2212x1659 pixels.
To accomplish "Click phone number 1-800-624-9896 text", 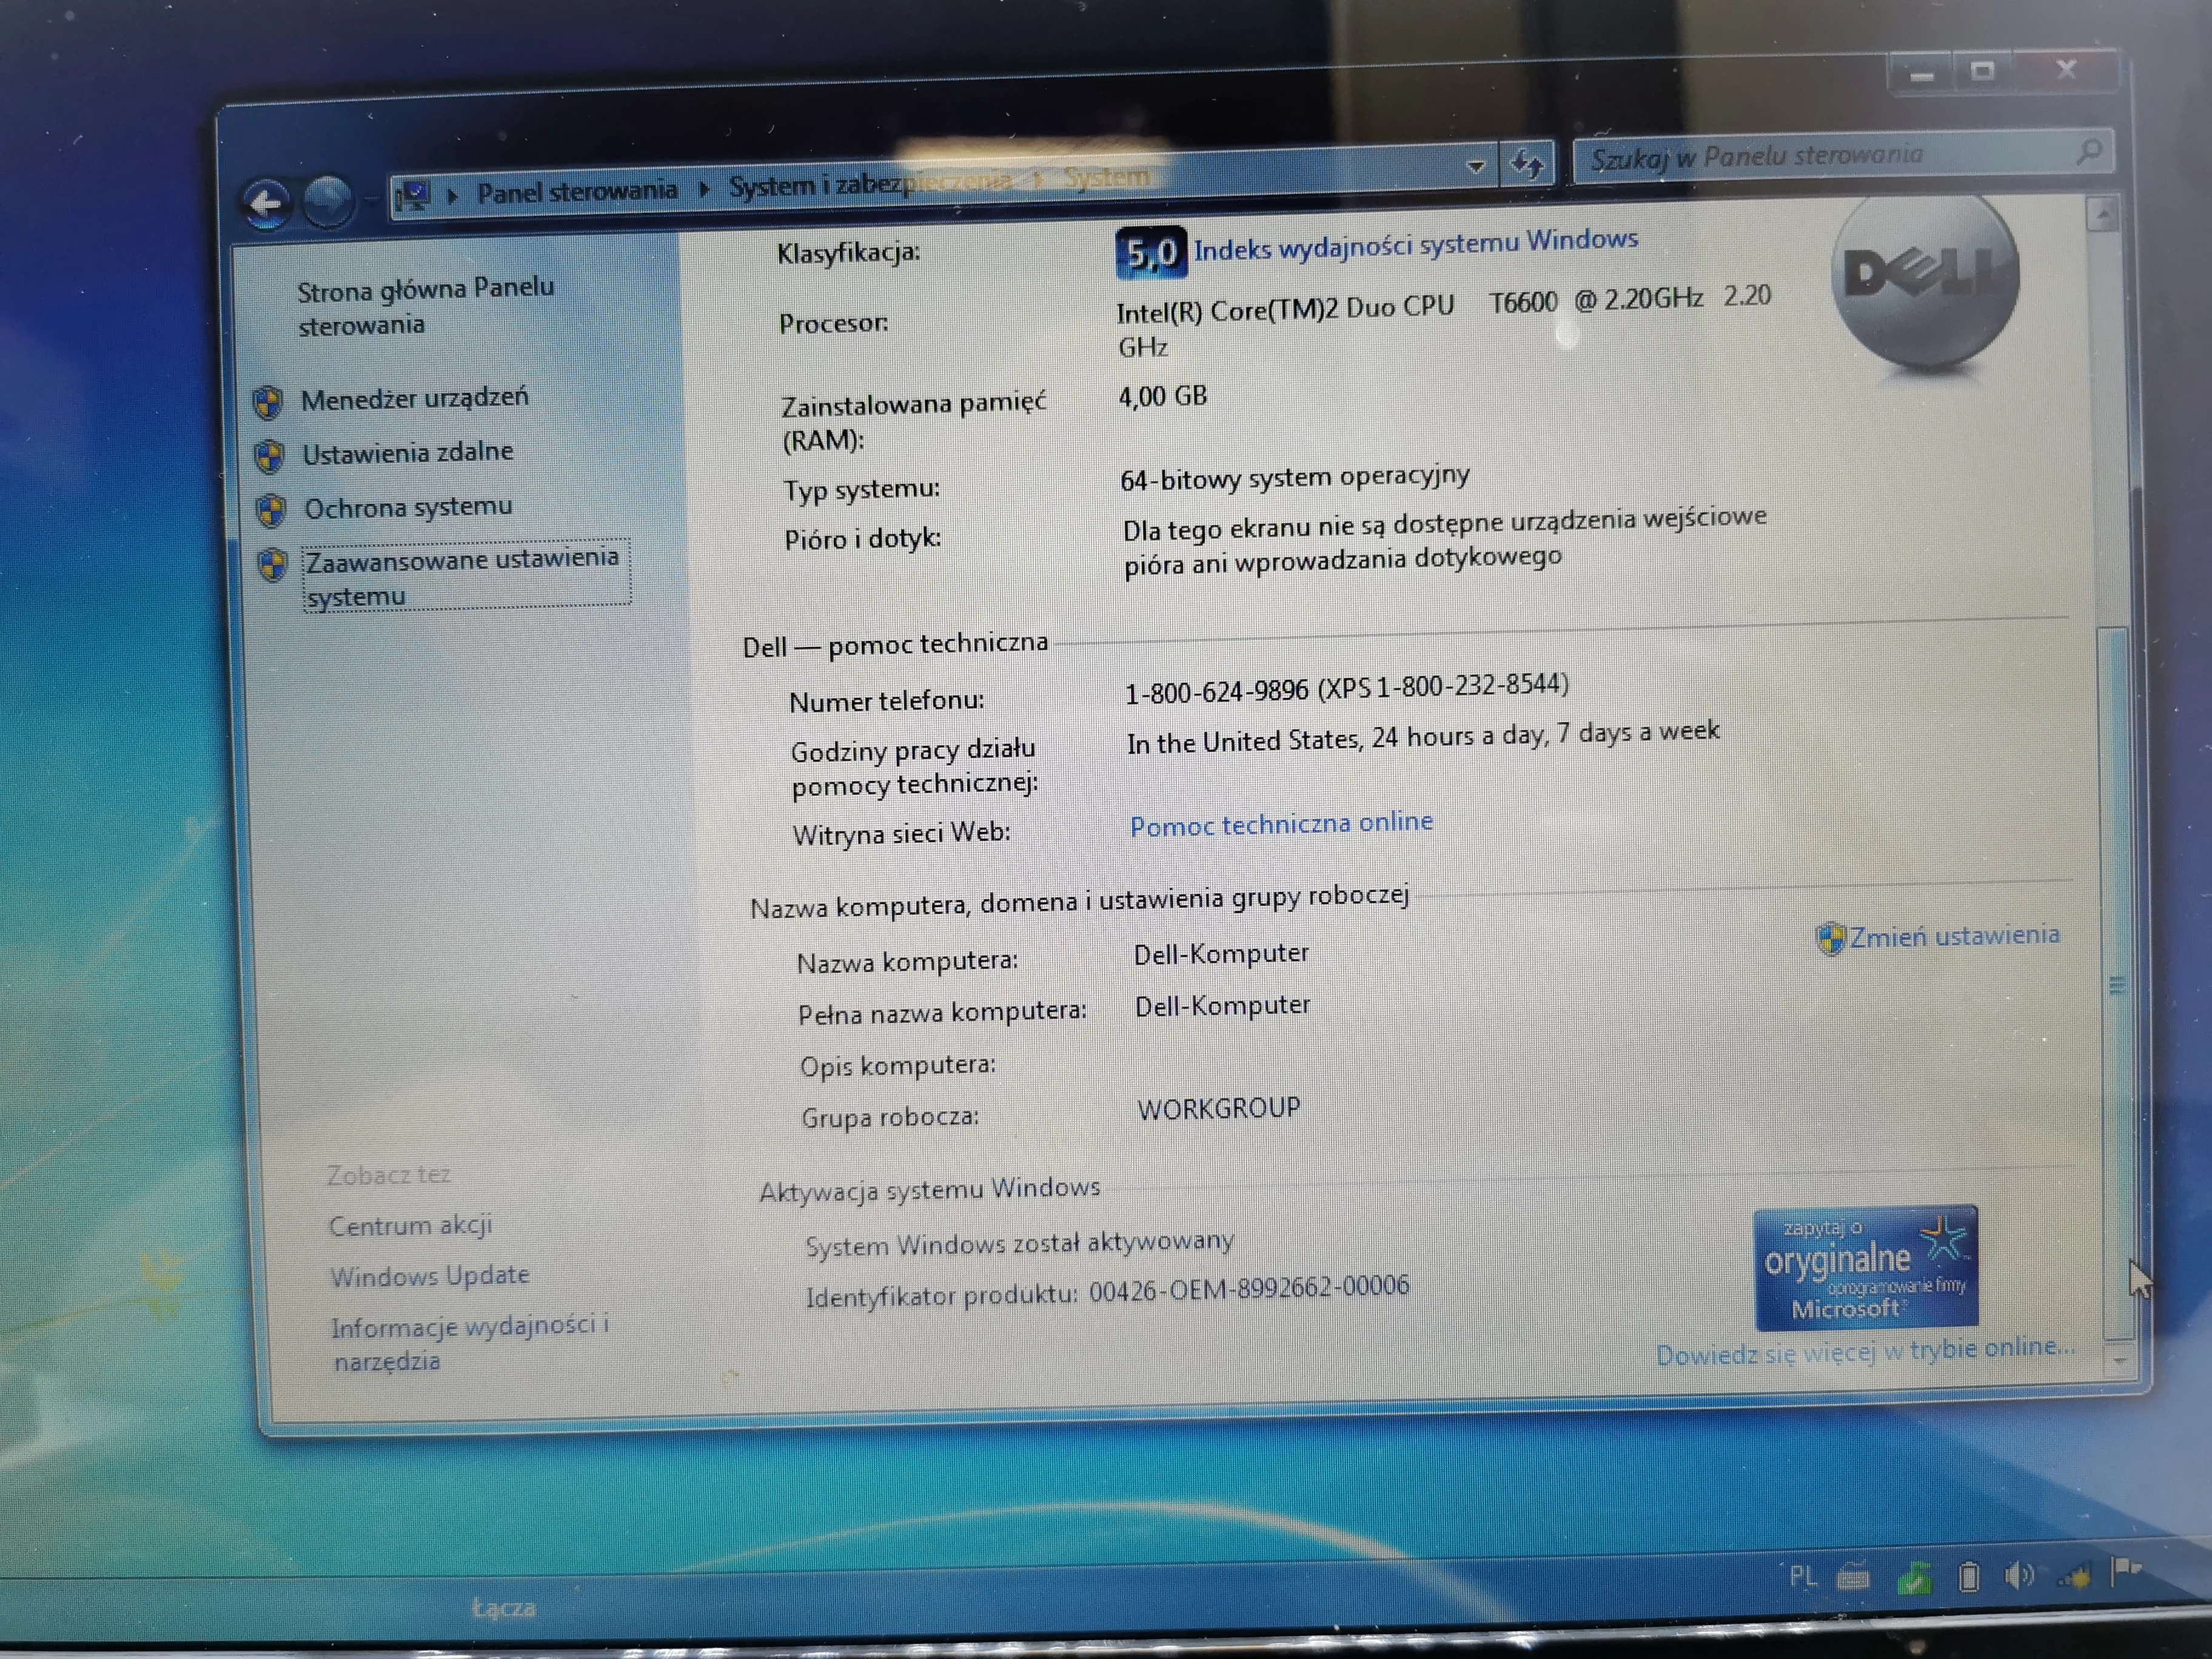I will click(x=1216, y=691).
